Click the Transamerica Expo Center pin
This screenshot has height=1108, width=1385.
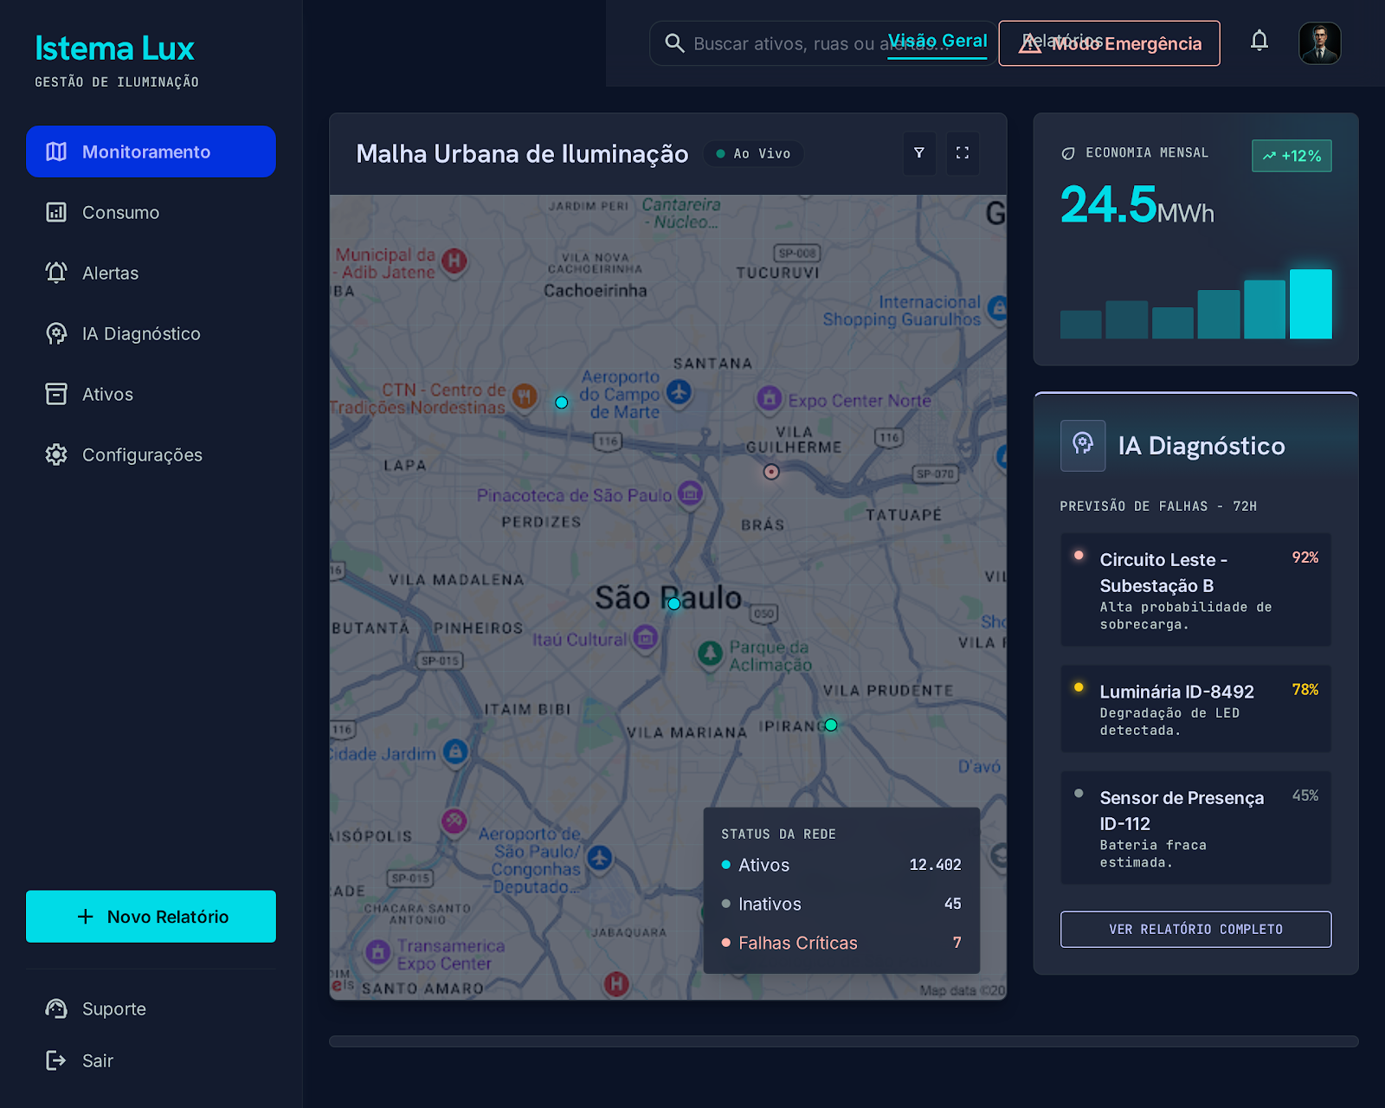click(x=377, y=953)
